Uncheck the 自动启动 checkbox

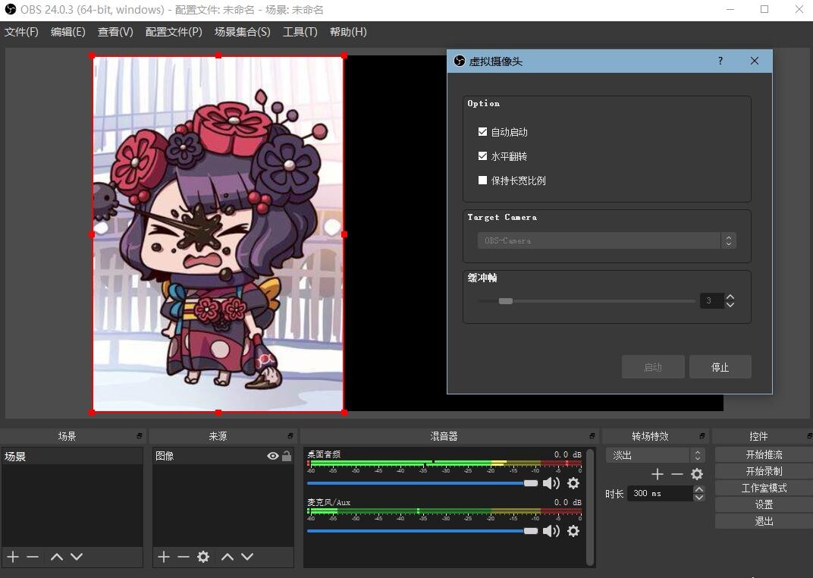(x=482, y=132)
